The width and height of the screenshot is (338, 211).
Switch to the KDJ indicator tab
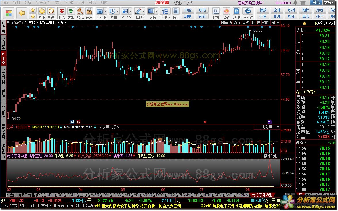point(50,195)
